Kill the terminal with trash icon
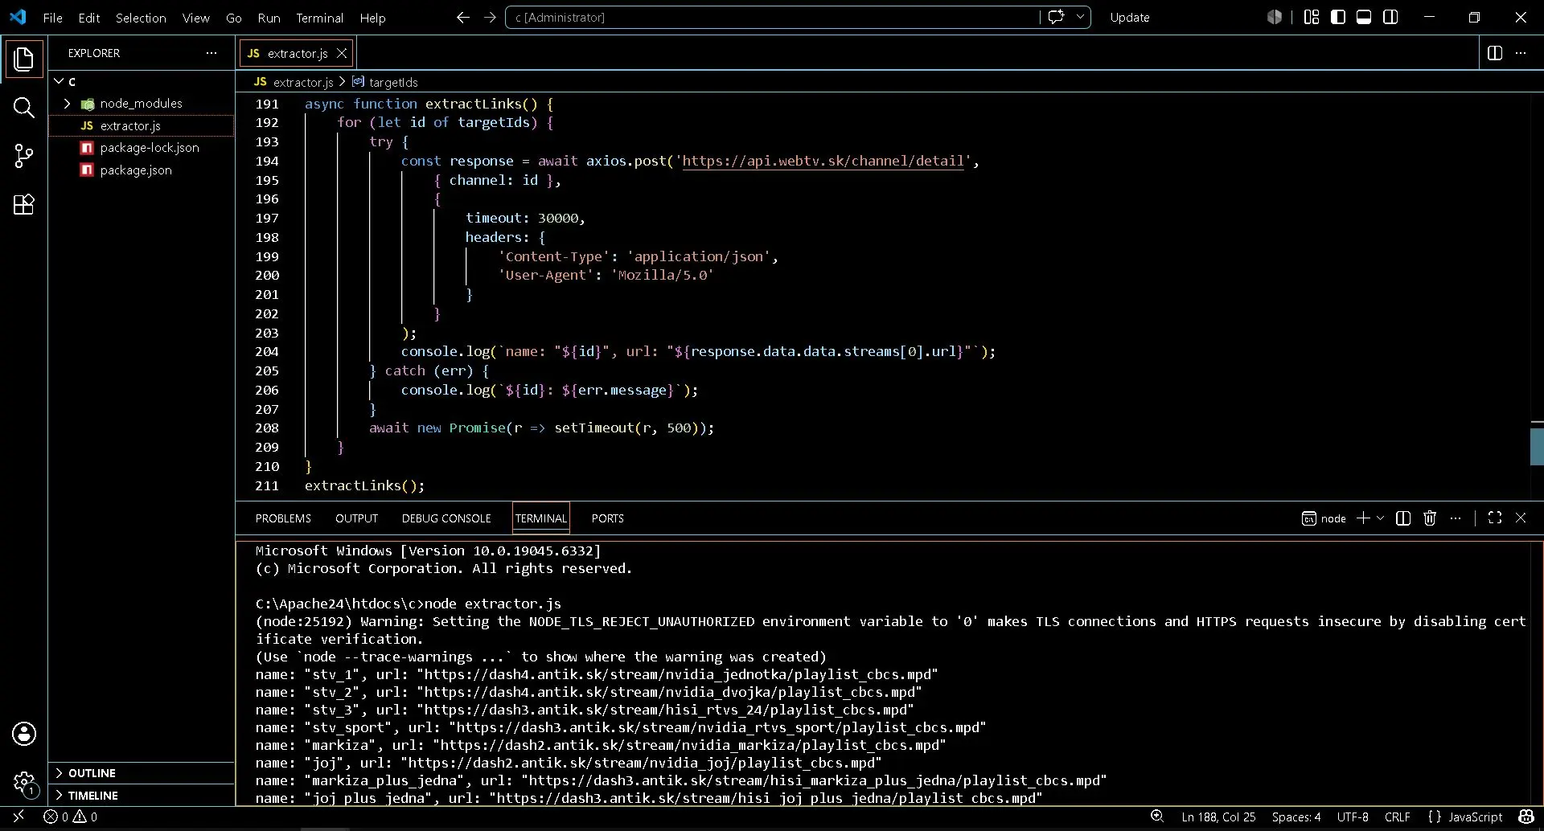 click(x=1430, y=518)
